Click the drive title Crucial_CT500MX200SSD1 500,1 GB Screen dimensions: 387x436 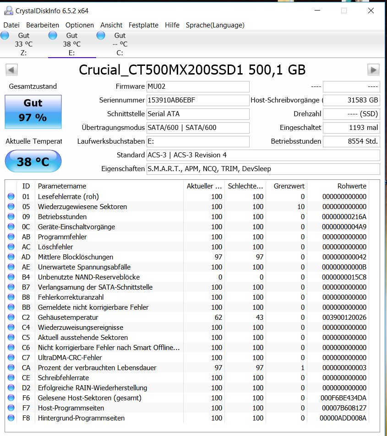(192, 70)
